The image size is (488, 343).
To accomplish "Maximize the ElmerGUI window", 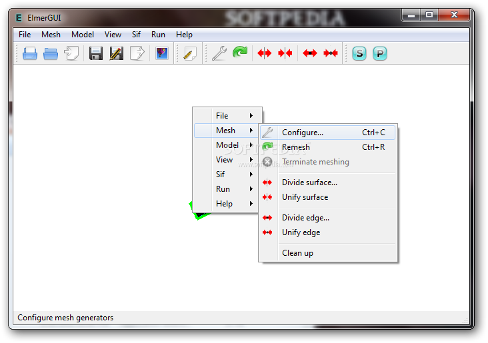I will click(429, 15).
